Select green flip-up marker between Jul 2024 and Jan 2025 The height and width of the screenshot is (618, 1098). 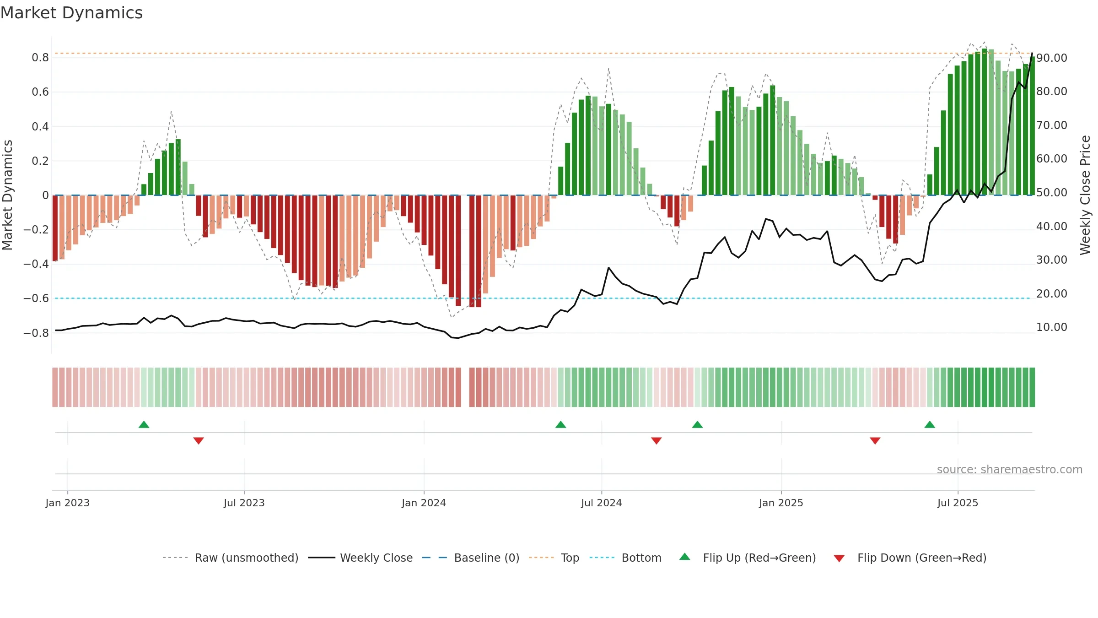click(x=698, y=424)
